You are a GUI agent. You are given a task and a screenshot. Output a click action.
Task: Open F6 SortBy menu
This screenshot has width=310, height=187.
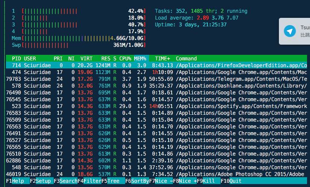[x=137, y=181]
